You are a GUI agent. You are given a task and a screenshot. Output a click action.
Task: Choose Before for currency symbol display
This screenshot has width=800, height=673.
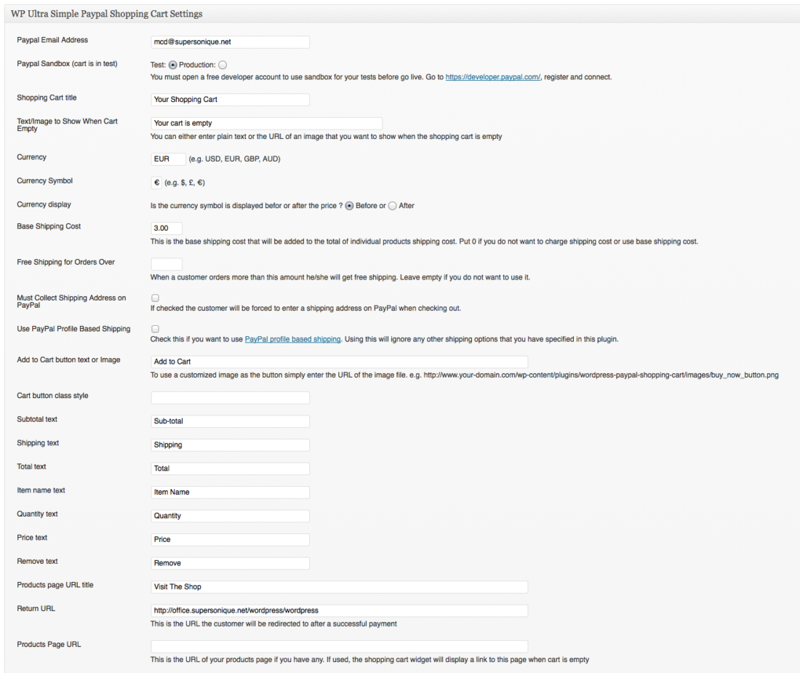pyautogui.click(x=350, y=206)
